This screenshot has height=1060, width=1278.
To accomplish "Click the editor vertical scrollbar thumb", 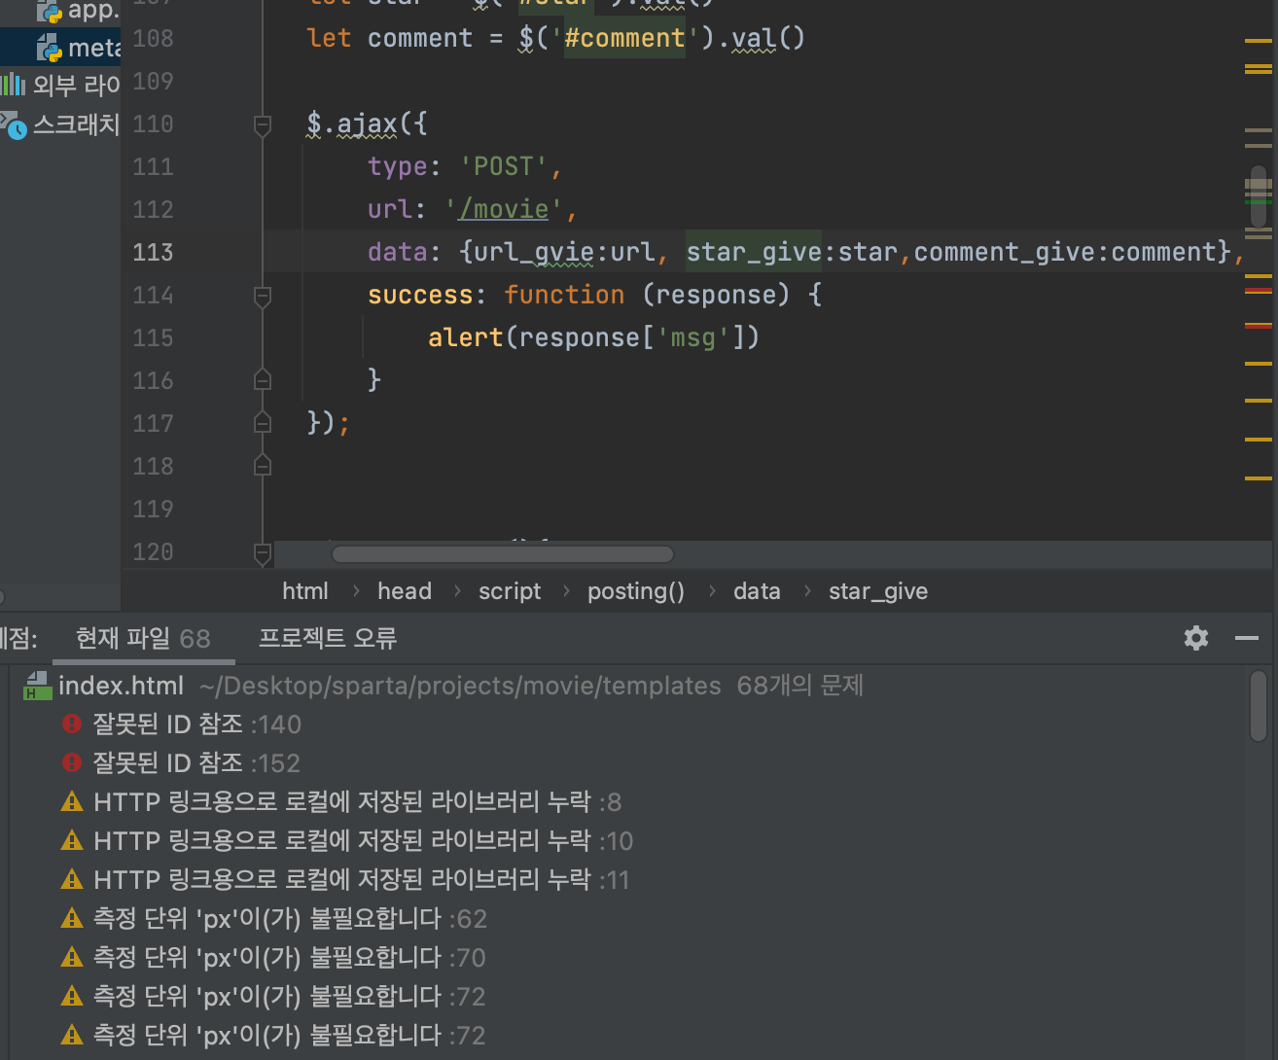I will click(1259, 198).
